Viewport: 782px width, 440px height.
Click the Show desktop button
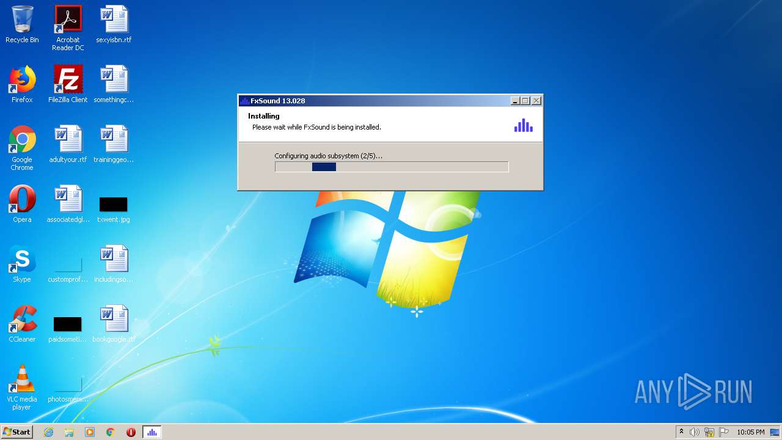click(775, 432)
